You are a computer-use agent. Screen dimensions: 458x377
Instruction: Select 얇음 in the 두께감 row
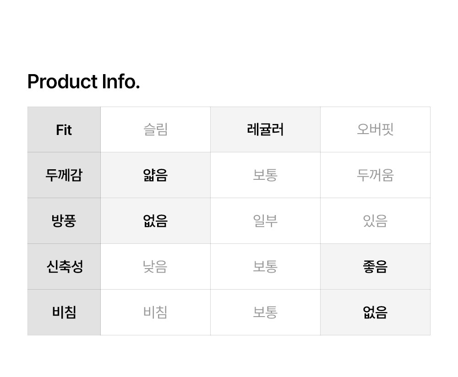(155, 175)
